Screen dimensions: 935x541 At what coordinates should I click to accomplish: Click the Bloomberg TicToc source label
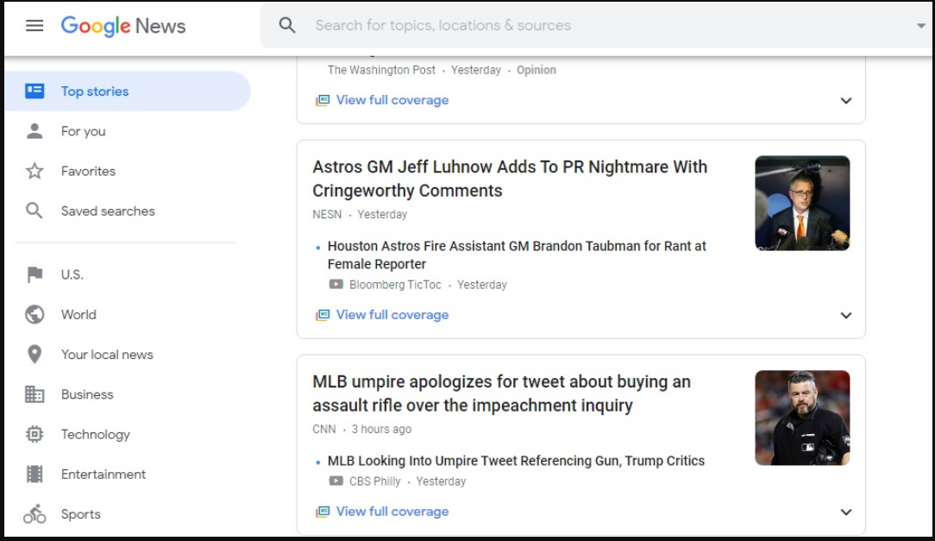click(395, 285)
